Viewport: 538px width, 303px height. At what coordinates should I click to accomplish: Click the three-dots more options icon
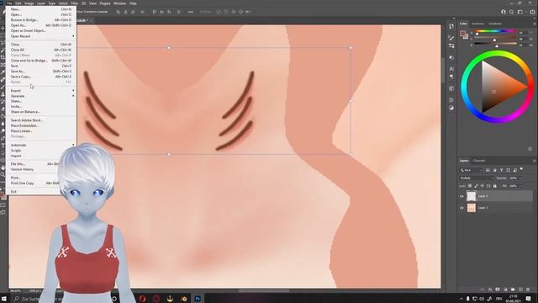pyautogui.click(x=191, y=12)
